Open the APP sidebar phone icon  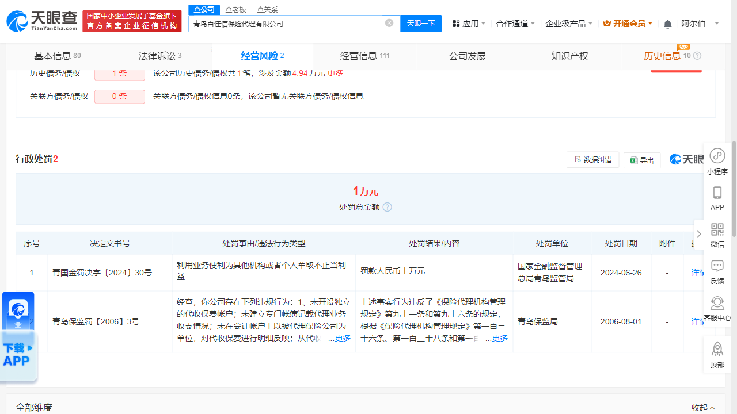(717, 198)
